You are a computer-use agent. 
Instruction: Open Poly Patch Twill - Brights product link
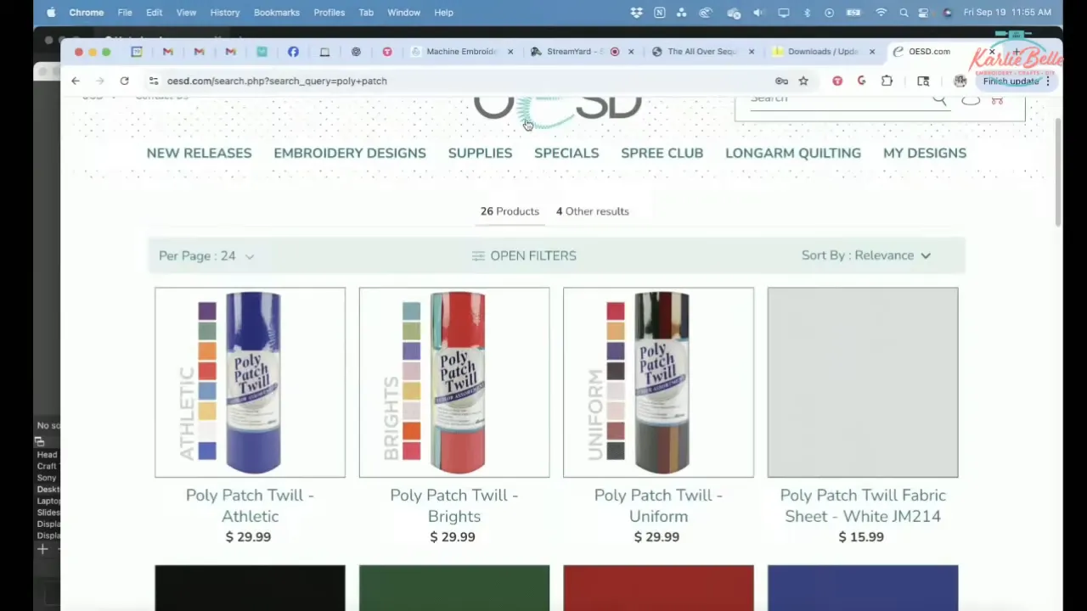tap(454, 505)
